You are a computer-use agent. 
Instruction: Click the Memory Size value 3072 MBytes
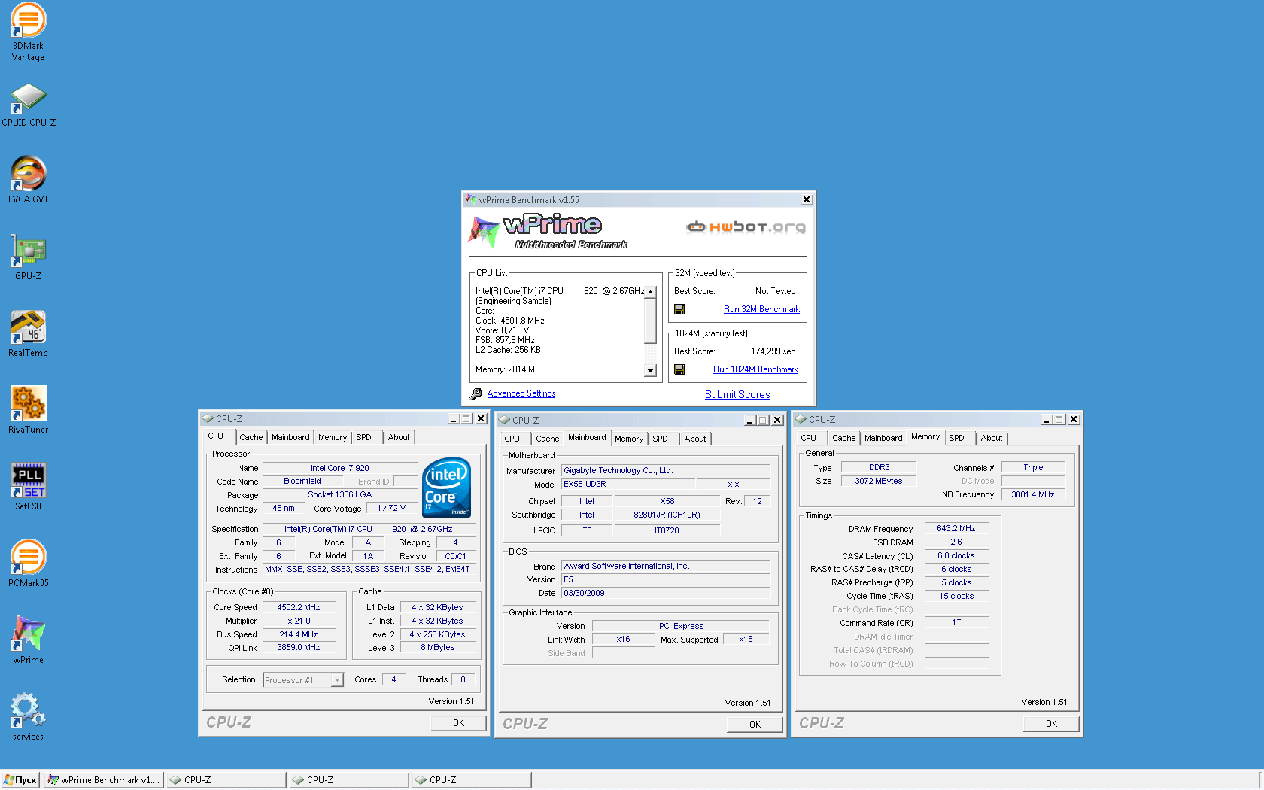pyautogui.click(x=879, y=481)
